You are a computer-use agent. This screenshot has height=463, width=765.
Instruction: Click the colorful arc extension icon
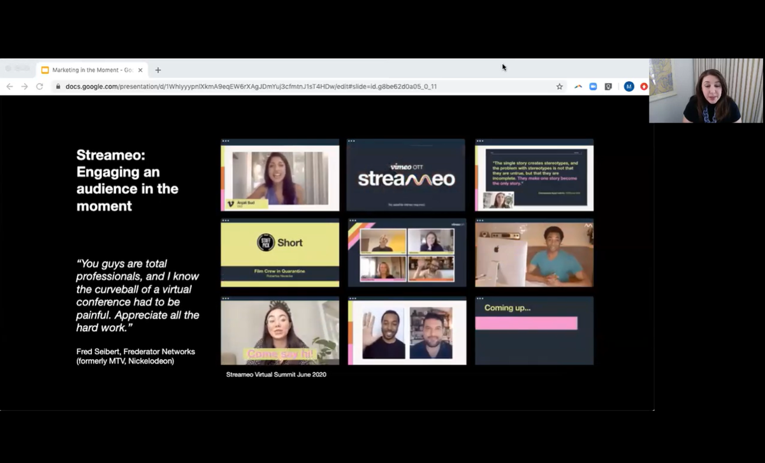[578, 87]
